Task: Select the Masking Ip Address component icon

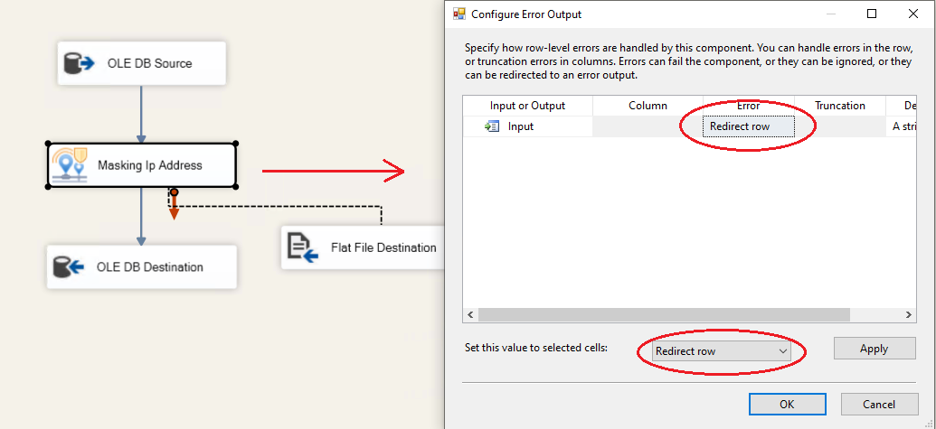Action: [69, 164]
